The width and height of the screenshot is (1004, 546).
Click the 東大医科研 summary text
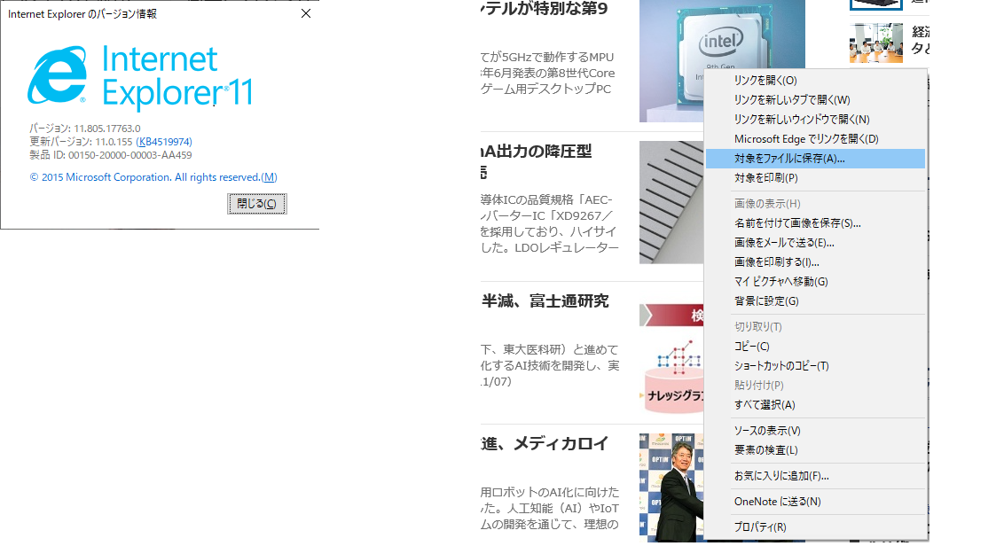(x=550, y=350)
